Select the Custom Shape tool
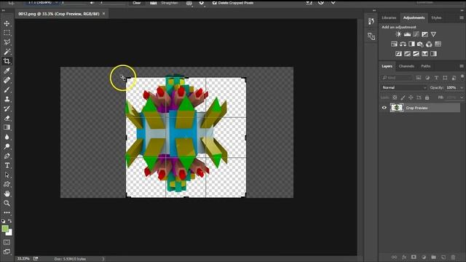 tap(7, 184)
